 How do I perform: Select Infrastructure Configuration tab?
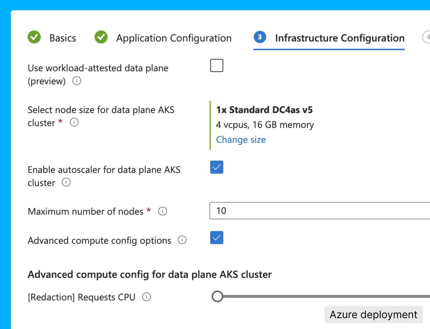[339, 38]
